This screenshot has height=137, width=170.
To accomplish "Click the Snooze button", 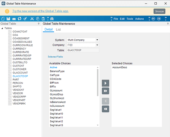I will (159, 11).
